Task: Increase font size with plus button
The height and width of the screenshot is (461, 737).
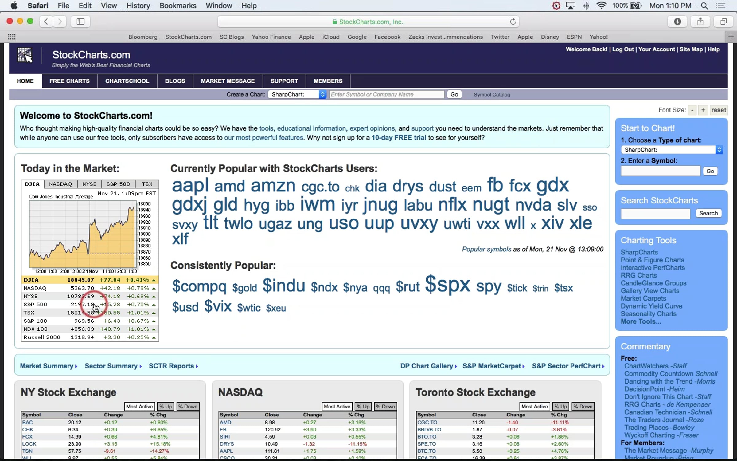Action: pos(703,110)
